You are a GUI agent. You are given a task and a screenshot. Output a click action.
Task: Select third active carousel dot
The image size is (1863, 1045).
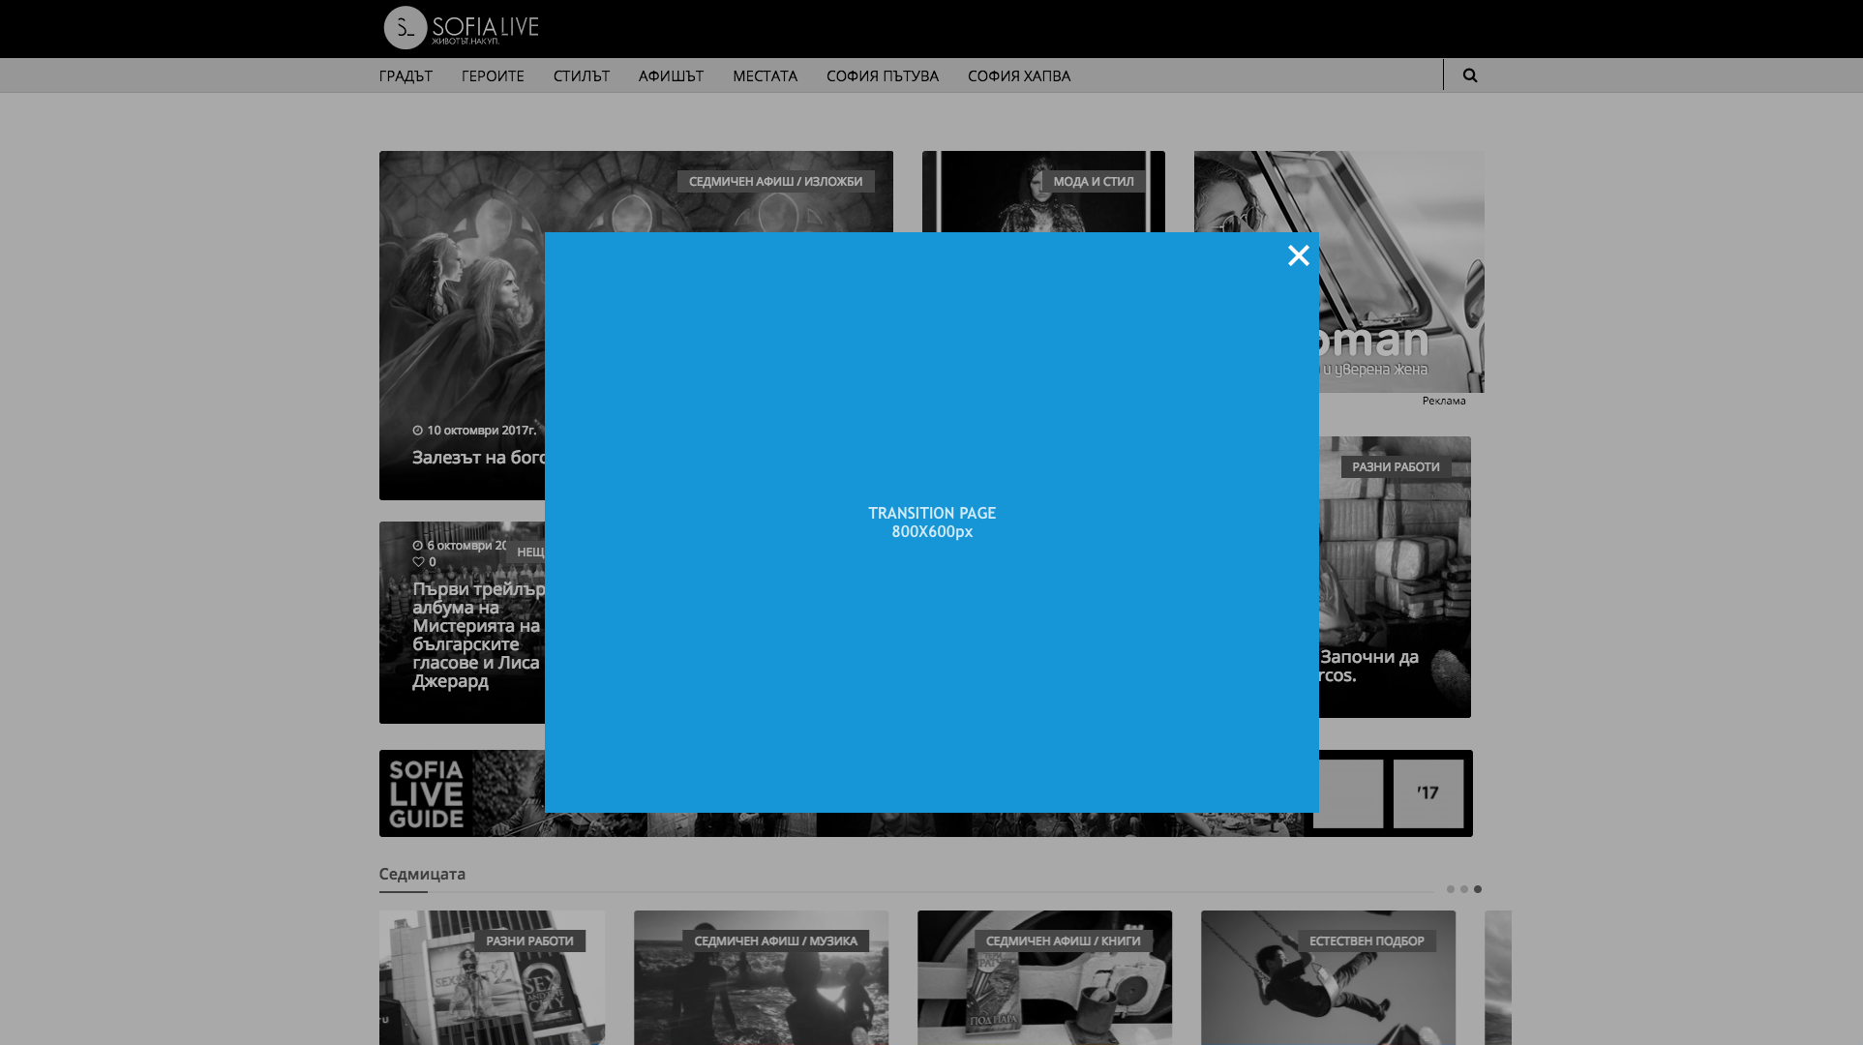pyautogui.click(x=1477, y=889)
